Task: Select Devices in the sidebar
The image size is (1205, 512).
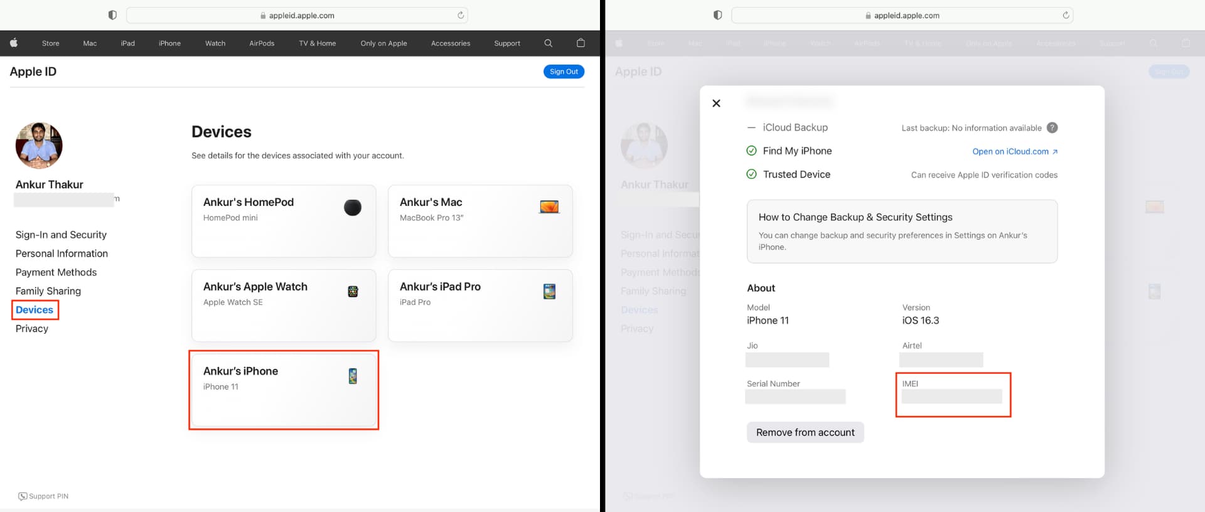Action: click(35, 310)
